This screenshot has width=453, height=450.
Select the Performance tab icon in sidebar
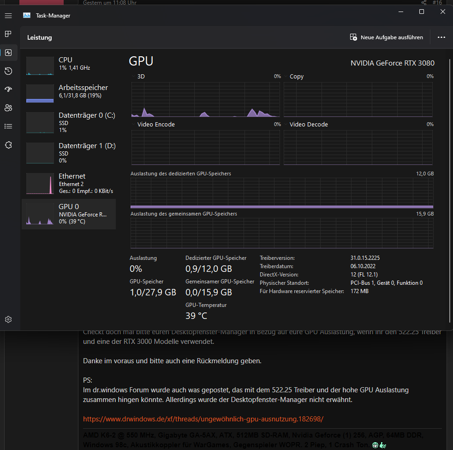pos(8,53)
